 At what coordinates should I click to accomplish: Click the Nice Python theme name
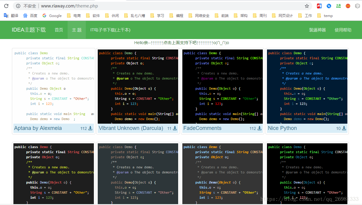click(x=282, y=128)
